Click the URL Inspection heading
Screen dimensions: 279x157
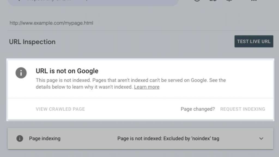pyautogui.click(x=32, y=42)
